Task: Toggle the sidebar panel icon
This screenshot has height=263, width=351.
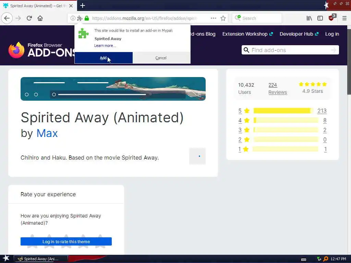Action: coord(320,18)
